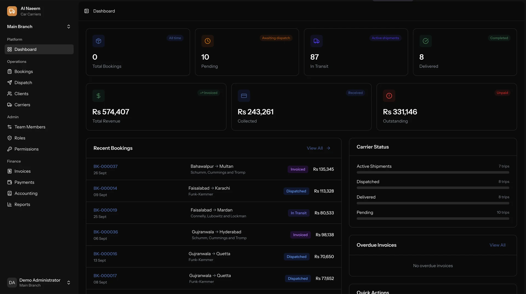The image size is (526, 294).
Task: Click the Invoiced badge on Total Revenue
Action: (208, 93)
